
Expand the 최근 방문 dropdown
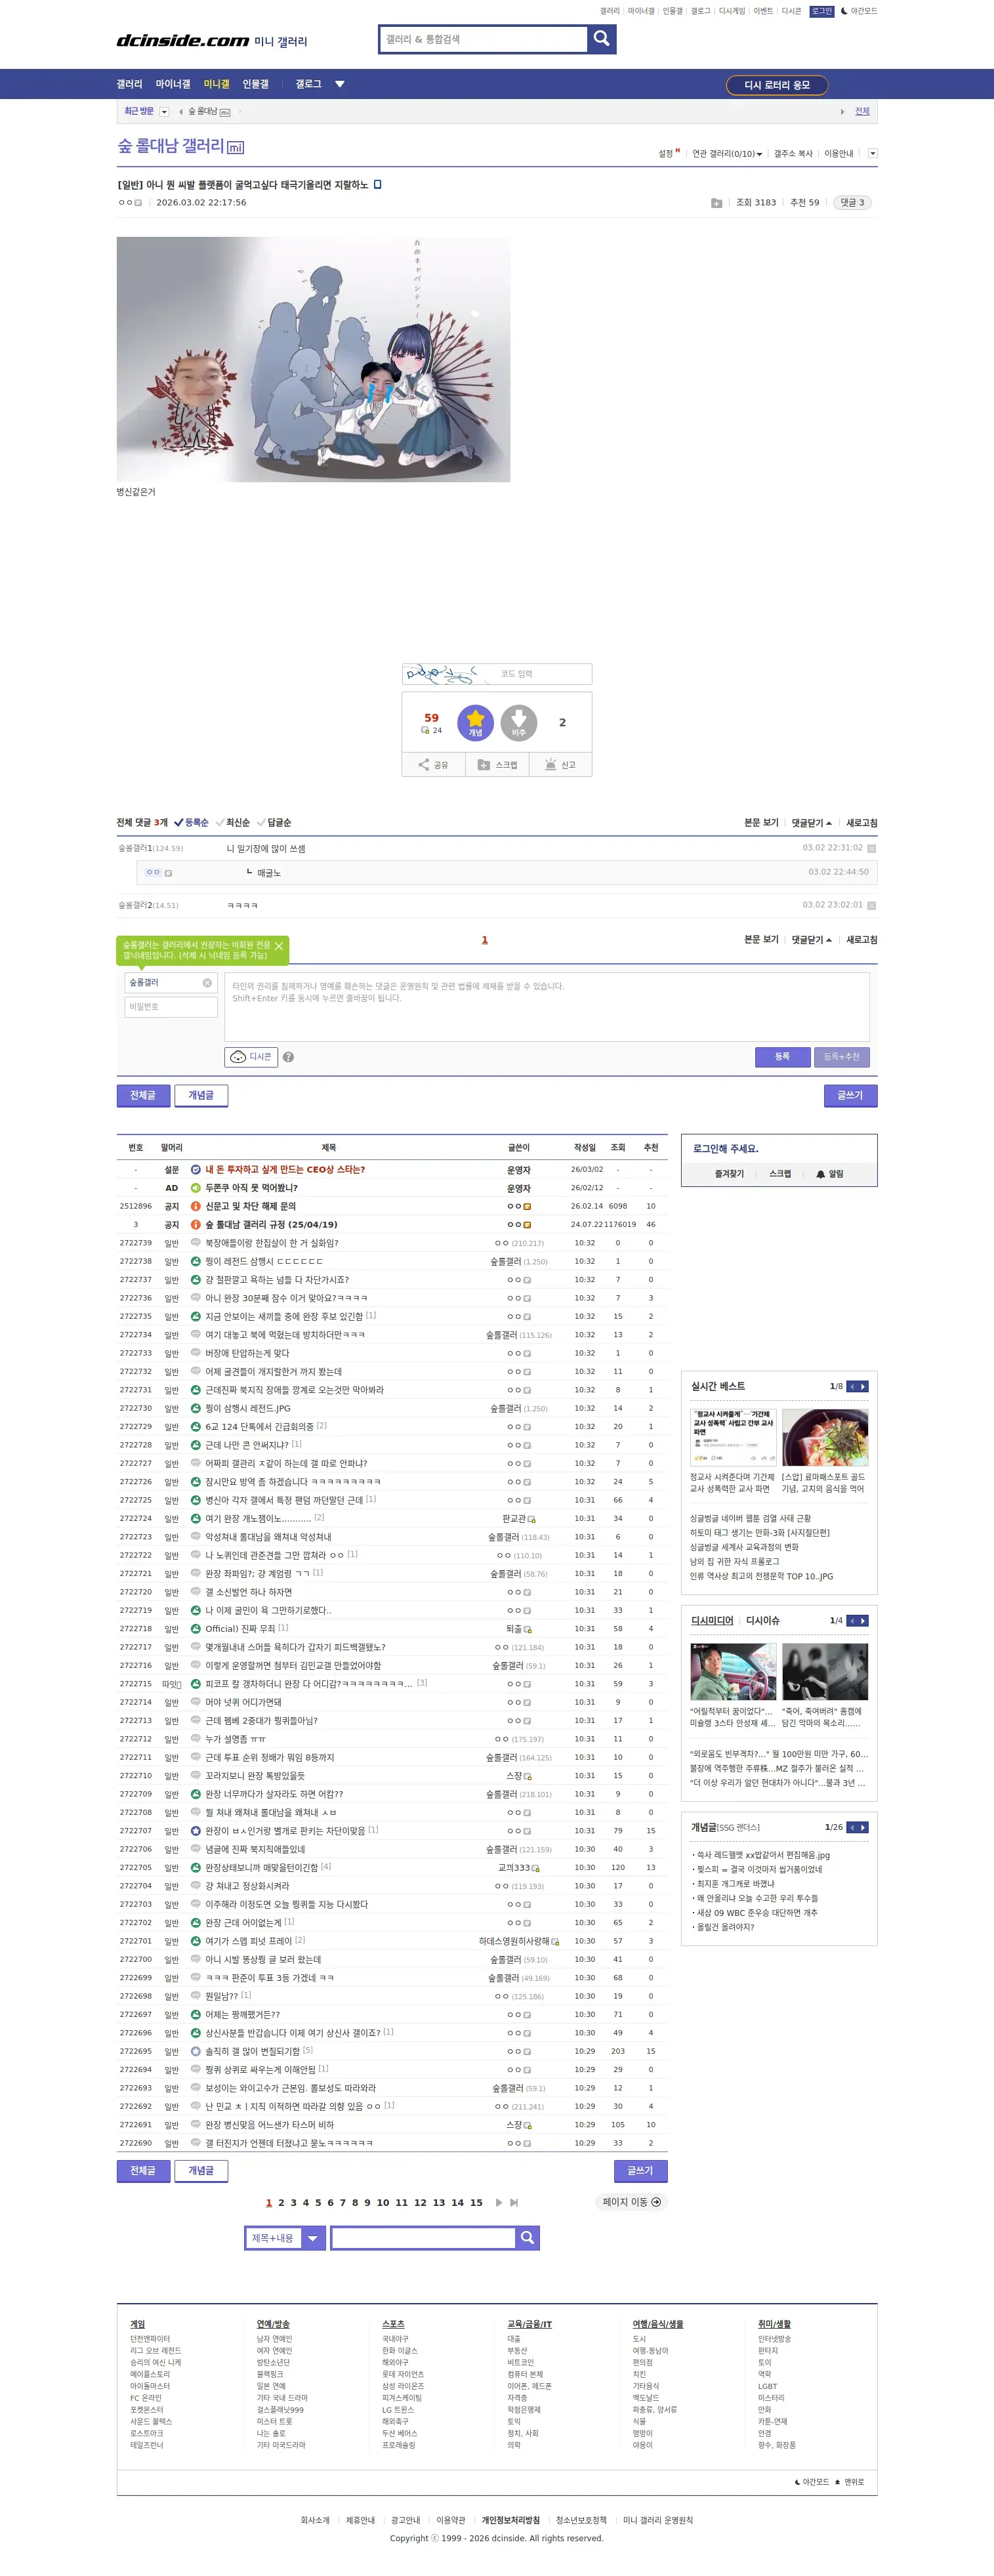coord(164,112)
